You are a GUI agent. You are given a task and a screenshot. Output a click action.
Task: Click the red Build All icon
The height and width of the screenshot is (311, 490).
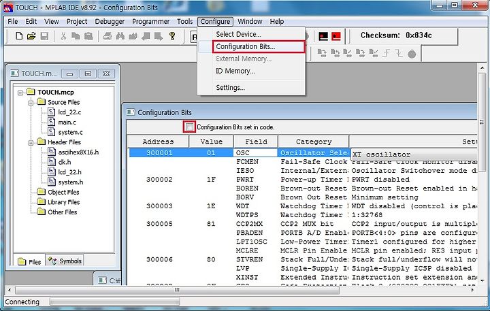click(336, 36)
